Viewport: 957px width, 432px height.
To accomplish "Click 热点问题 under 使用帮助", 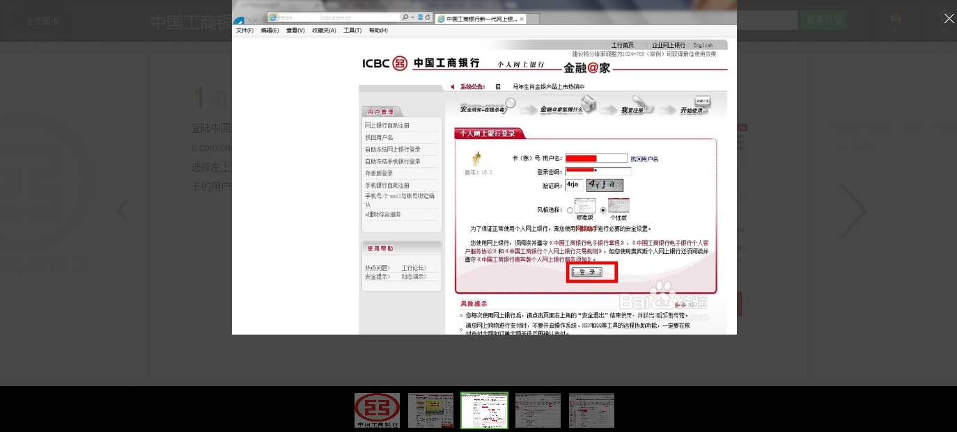I will coord(378,268).
